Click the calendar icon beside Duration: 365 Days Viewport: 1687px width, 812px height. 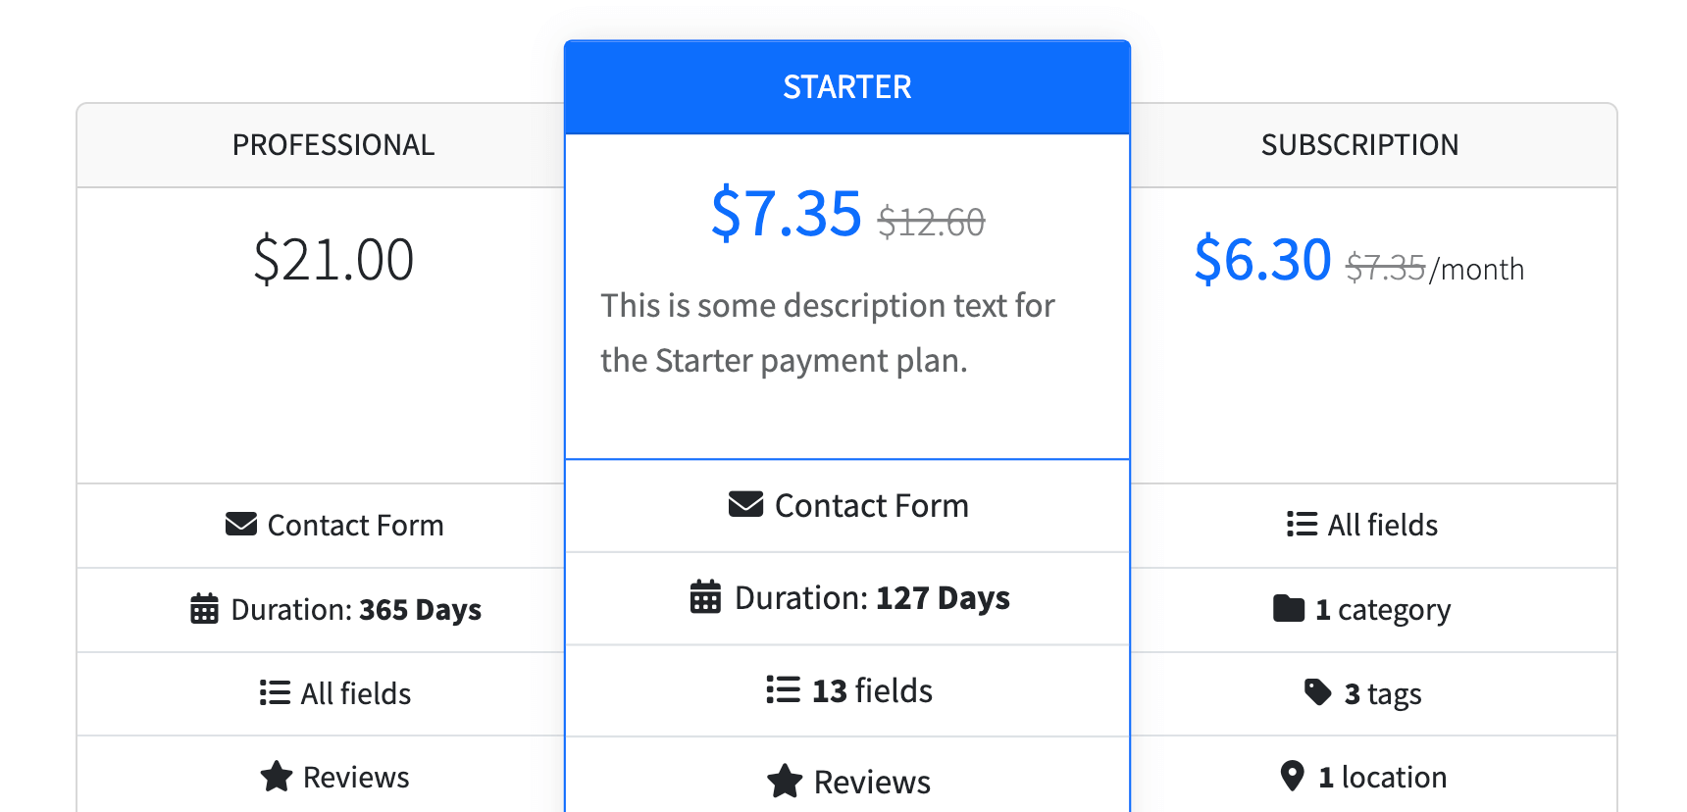pos(204,609)
